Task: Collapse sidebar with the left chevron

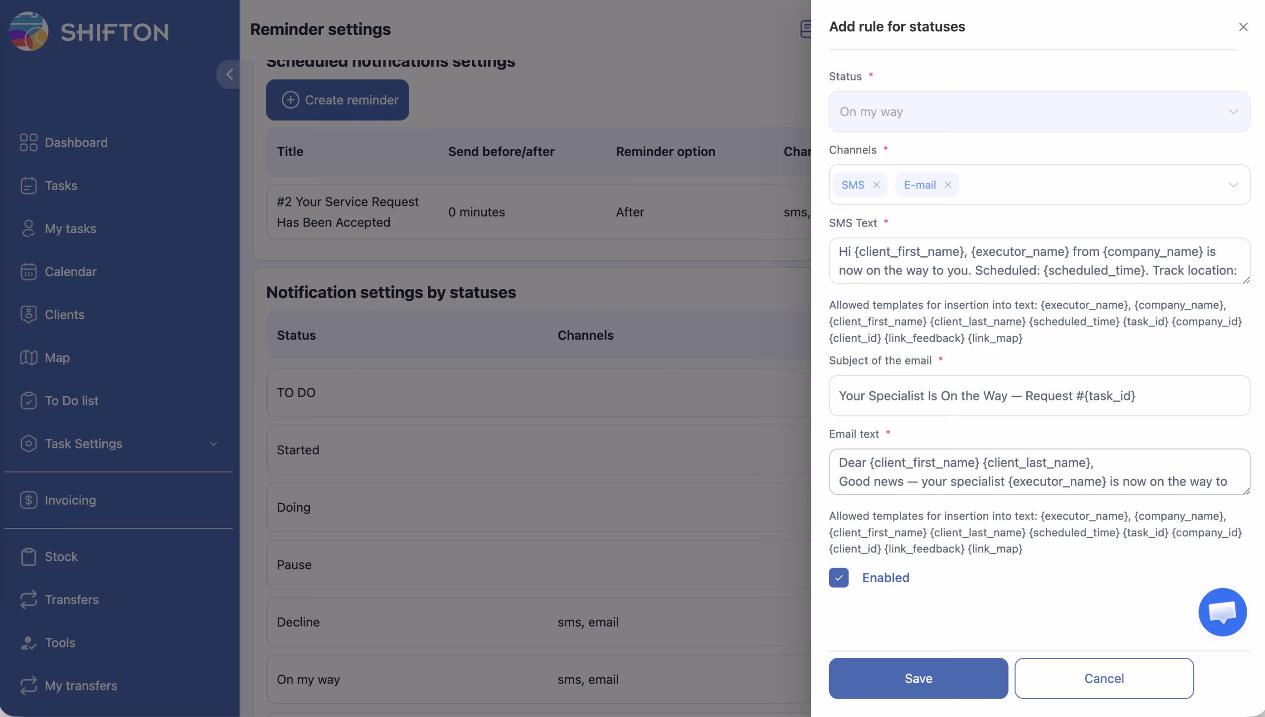Action: point(229,75)
